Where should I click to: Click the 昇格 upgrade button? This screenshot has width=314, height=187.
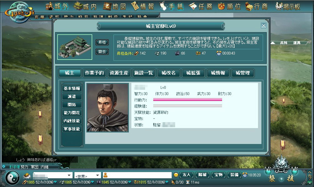[102, 42]
